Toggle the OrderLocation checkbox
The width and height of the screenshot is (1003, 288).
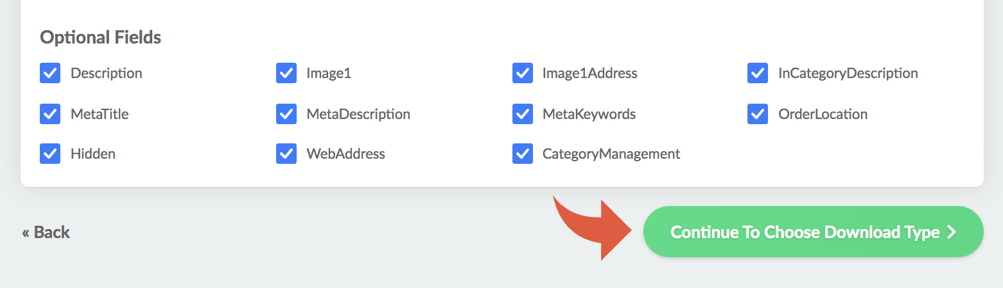coord(758,114)
